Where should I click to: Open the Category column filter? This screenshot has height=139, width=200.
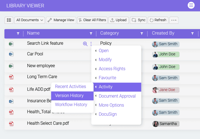coord(142,33)
